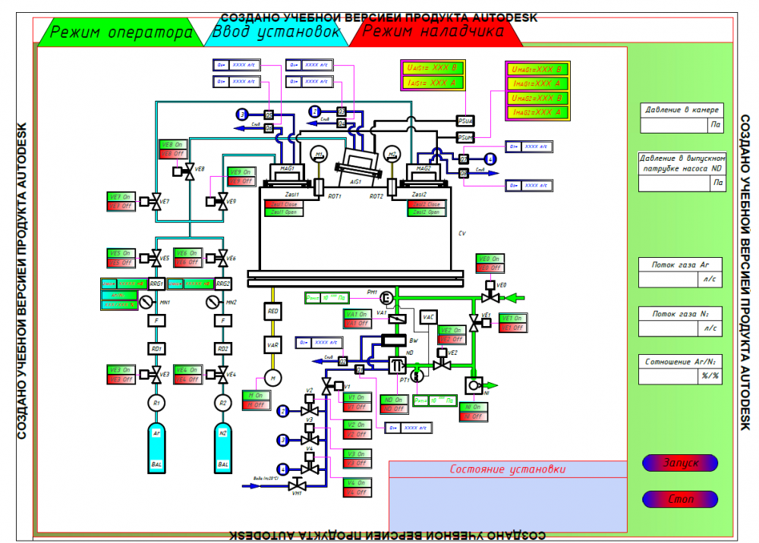The width and height of the screenshot is (759, 543).
Task: Click the Стоп button
Action: [x=679, y=499]
